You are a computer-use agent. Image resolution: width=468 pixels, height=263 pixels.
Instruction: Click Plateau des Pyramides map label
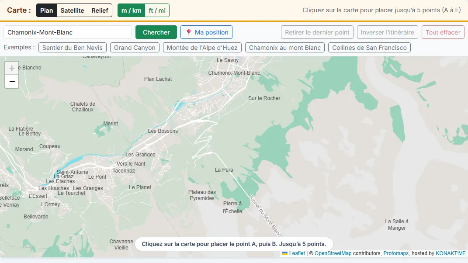click(x=202, y=195)
